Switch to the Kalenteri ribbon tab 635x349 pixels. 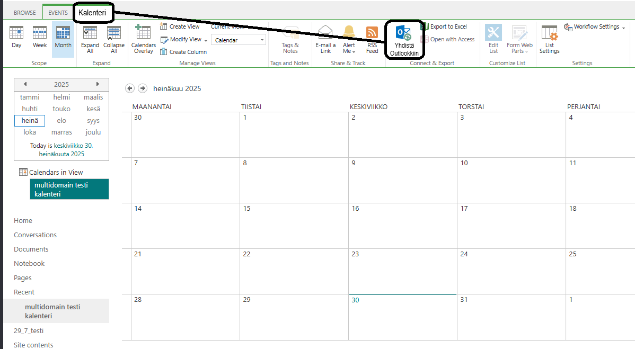coord(92,12)
